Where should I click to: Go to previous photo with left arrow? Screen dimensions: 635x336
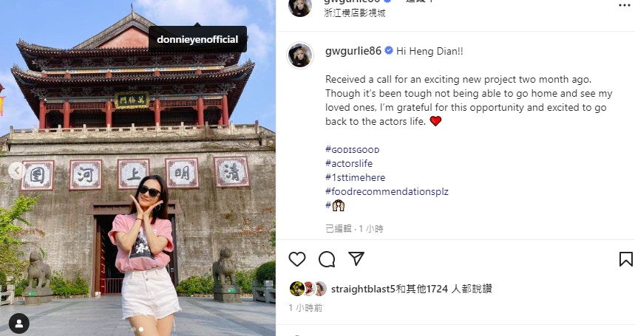coord(16,171)
